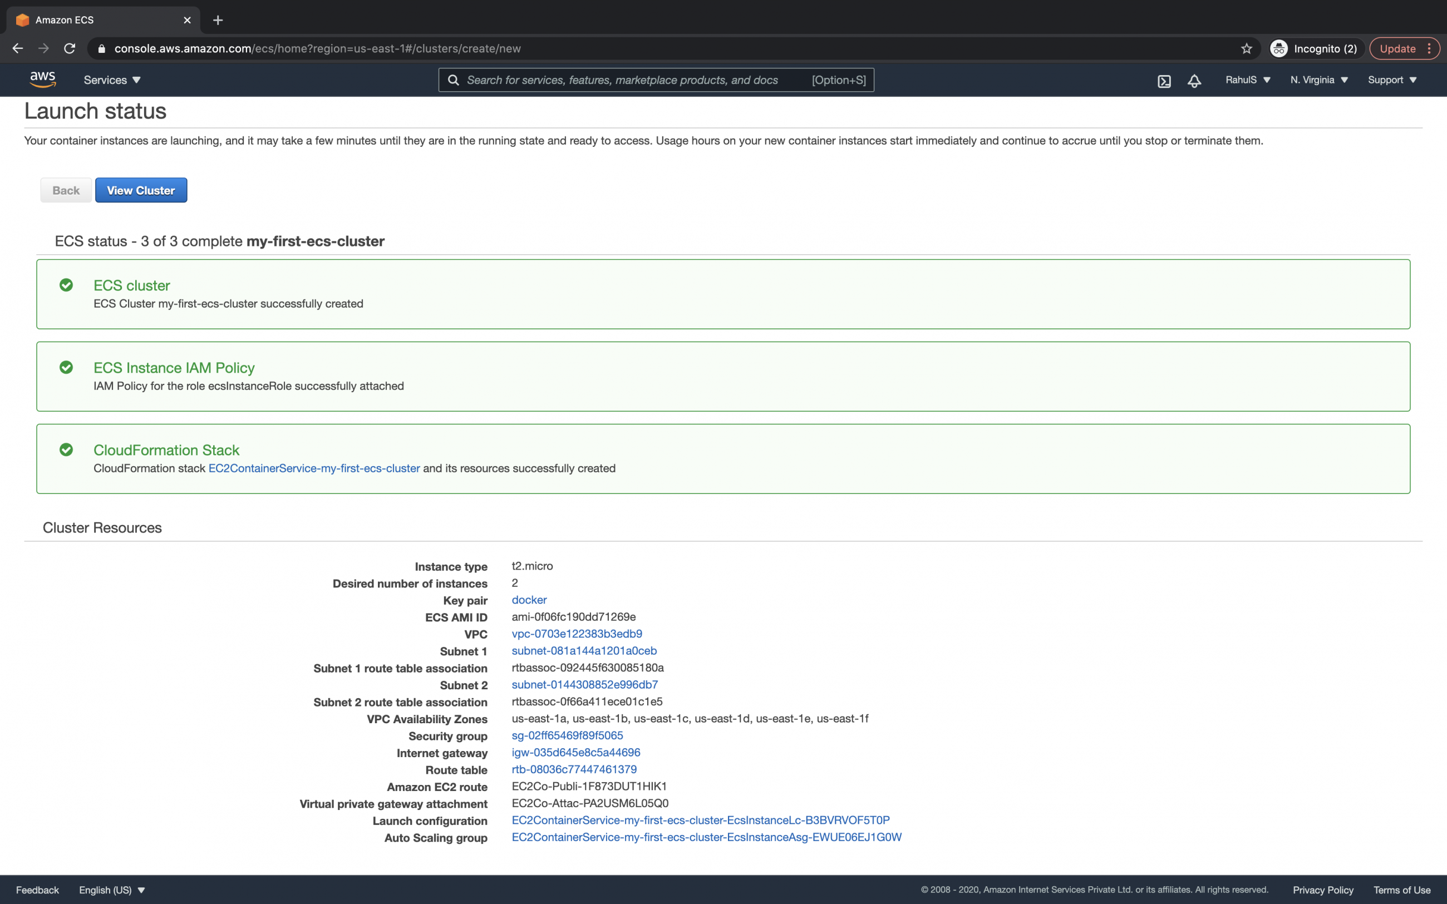Screen dimensions: 1447x904
Task: Open a new browser tab
Action: pyautogui.click(x=218, y=19)
